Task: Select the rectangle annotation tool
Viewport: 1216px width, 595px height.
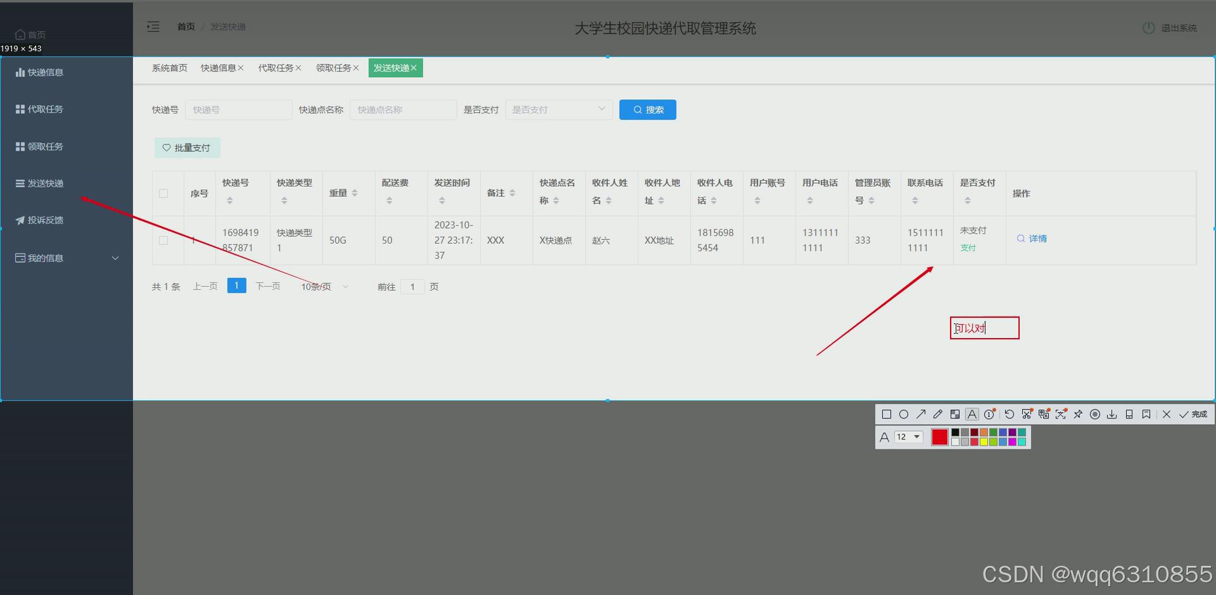Action: (x=887, y=414)
